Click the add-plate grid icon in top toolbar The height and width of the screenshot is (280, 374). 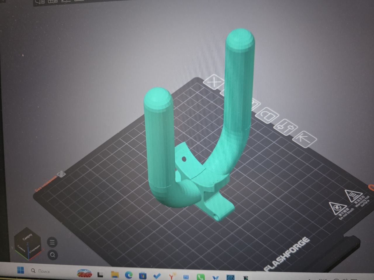[x=53, y=1]
